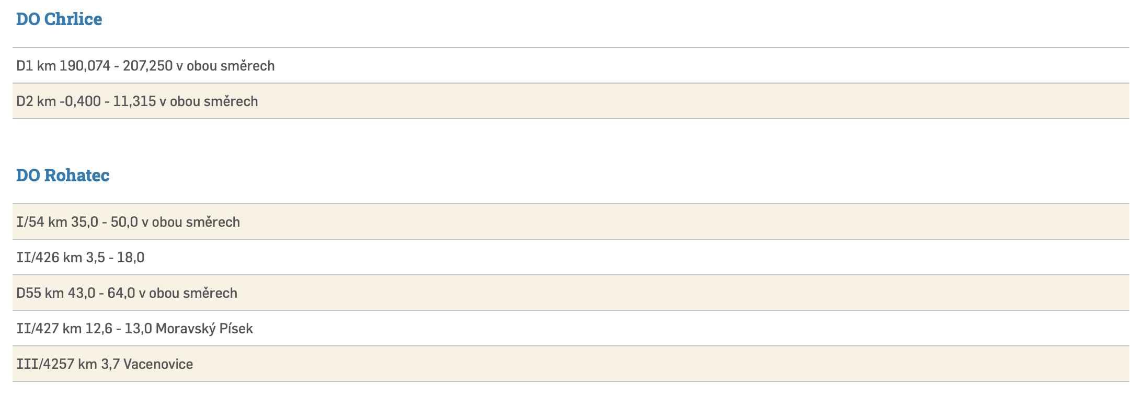Click the DO Chrlice heading

coord(59,19)
